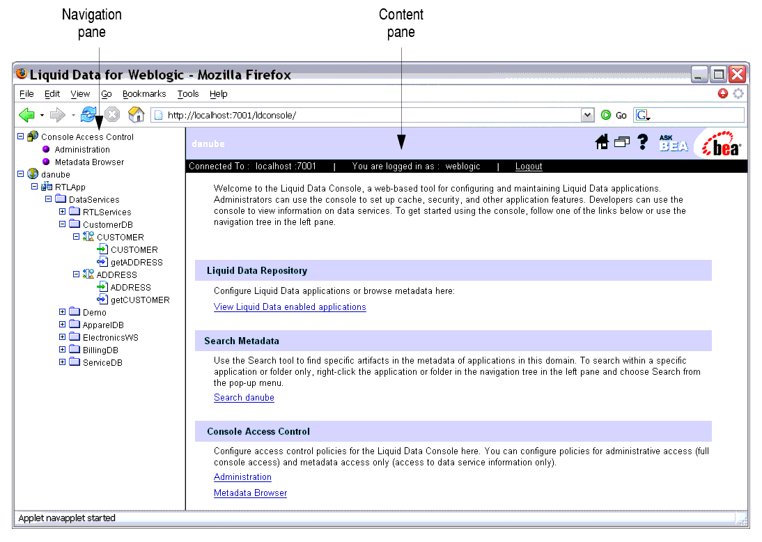Open the File menu
The image size is (762, 542).
26,94
